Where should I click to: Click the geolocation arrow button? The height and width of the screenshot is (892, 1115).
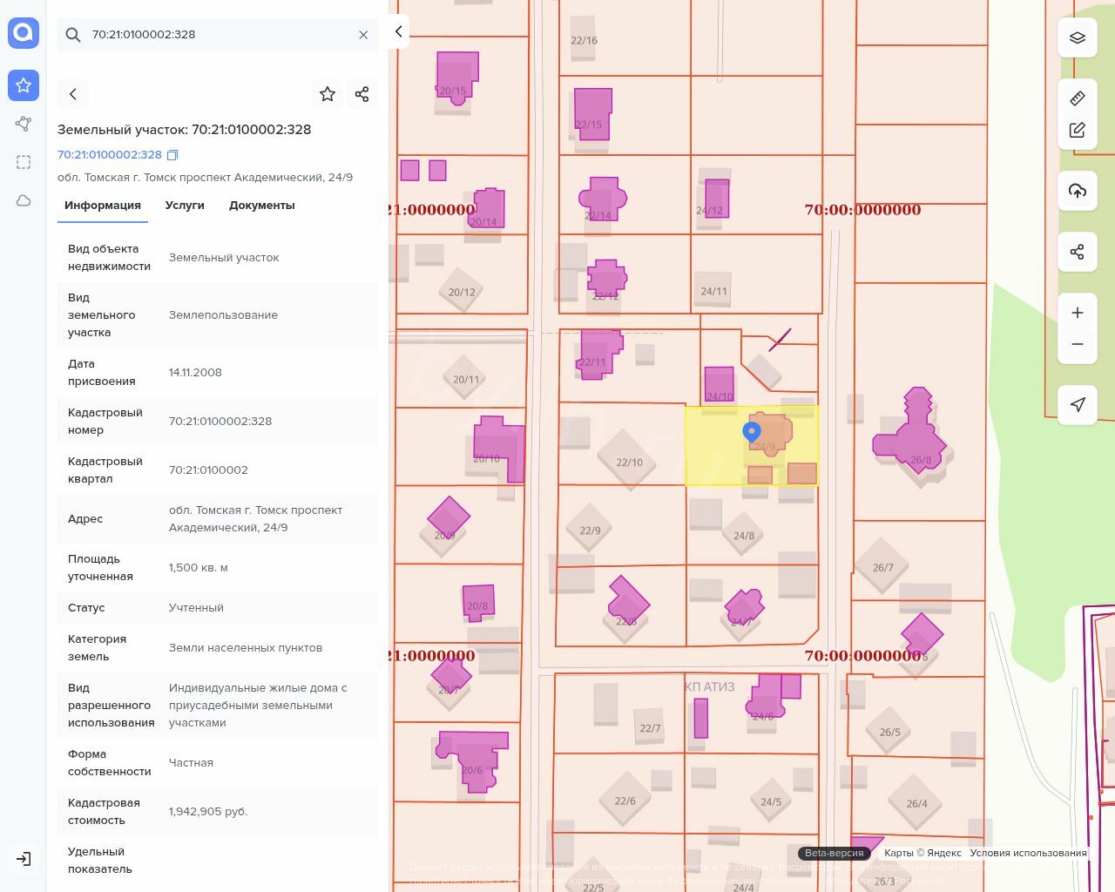1078,405
